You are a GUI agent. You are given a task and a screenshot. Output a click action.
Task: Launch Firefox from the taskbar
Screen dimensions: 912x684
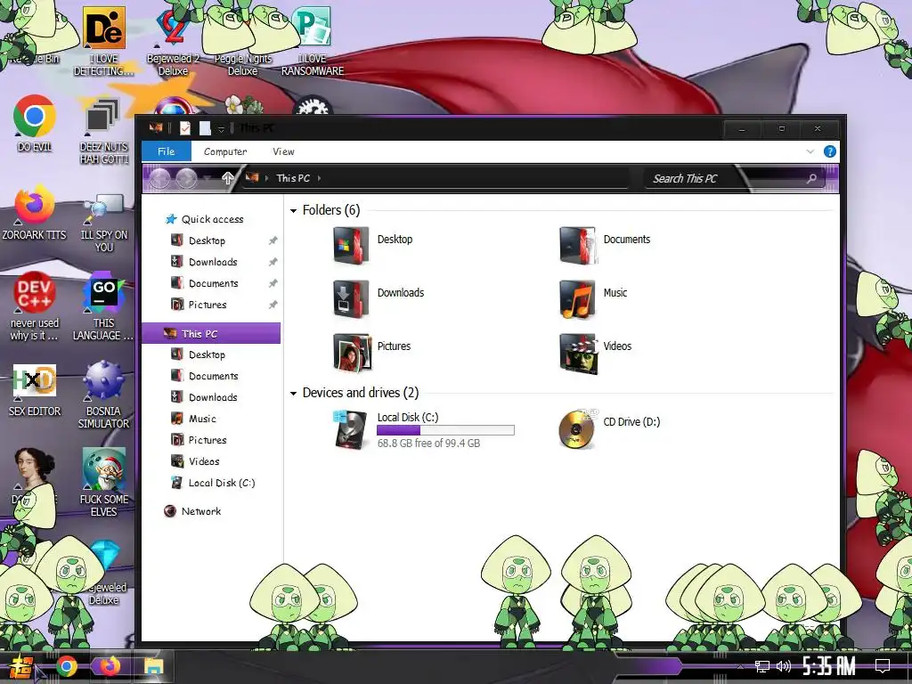110,666
